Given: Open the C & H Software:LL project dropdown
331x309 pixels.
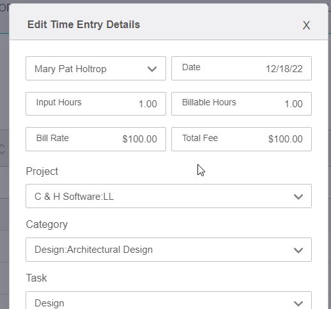Looking at the screenshot, I should tap(169, 196).
